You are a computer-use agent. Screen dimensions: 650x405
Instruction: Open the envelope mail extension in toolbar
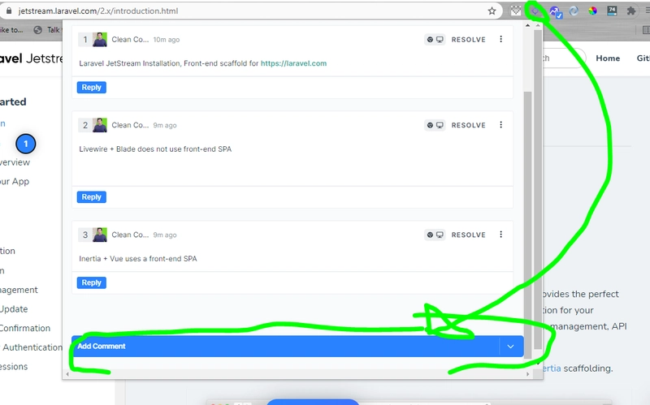pyautogui.click(x=516, y=11)
